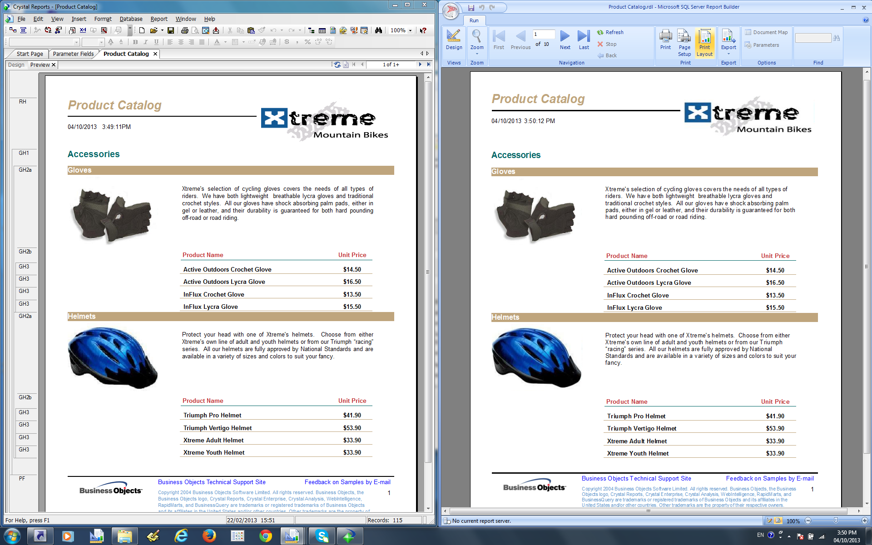Click the Crystal preview vertical scrollbar

(x=428, y=272)
